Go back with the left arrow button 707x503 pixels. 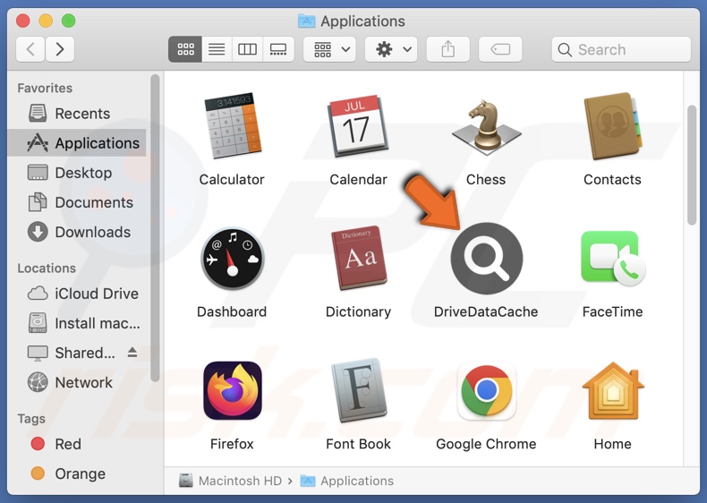point(30,49)
